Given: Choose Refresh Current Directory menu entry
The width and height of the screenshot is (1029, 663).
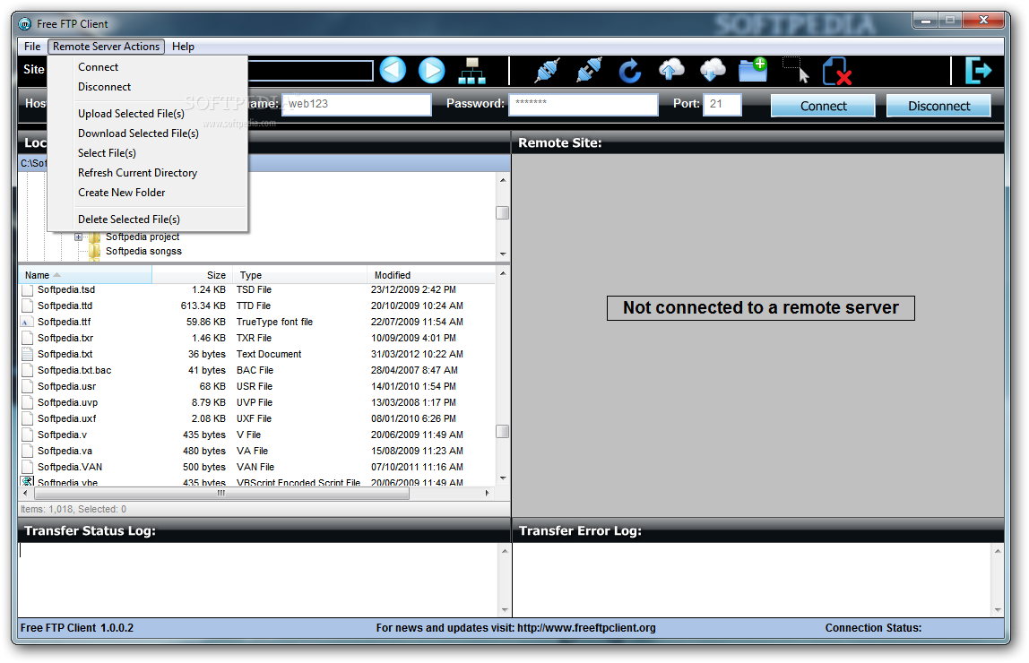Looking at the screenshot, I should point(147,173).
